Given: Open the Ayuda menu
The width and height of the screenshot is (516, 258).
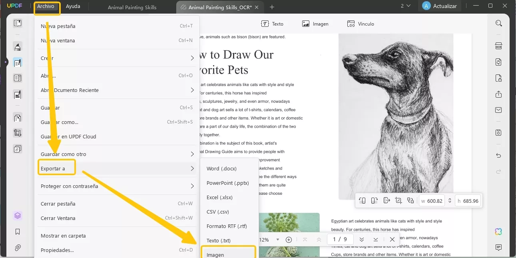Looking at the screenshot, I should click(73, 6).
